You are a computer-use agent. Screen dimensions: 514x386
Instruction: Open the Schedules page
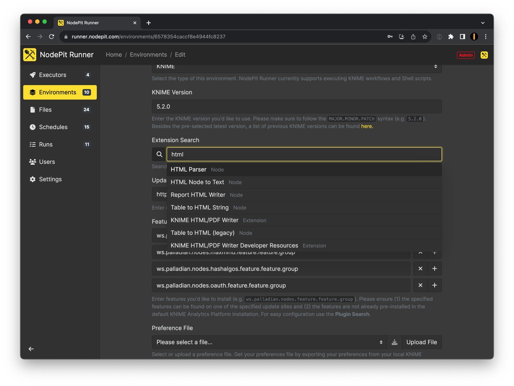coord(60,127)
